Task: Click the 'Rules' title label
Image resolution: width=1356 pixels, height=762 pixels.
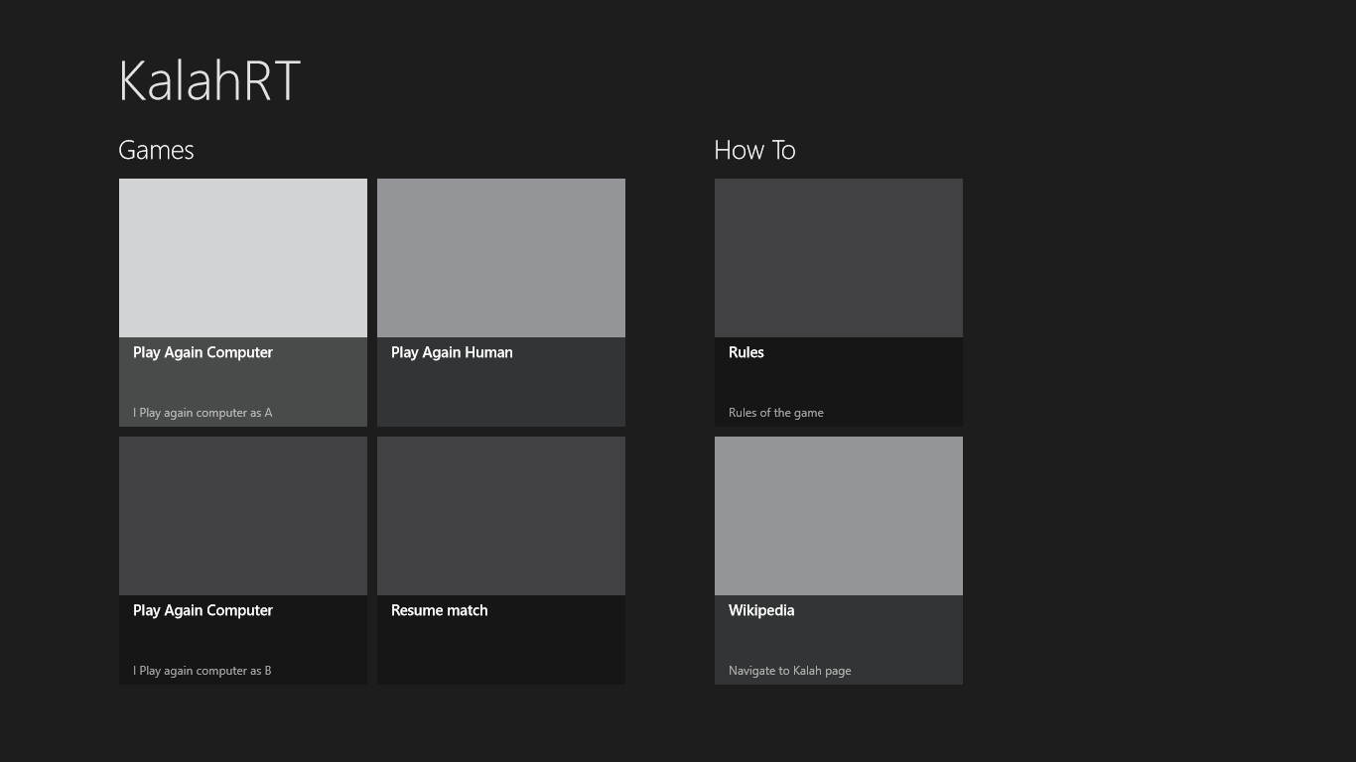Action: [x=746, y=352]
